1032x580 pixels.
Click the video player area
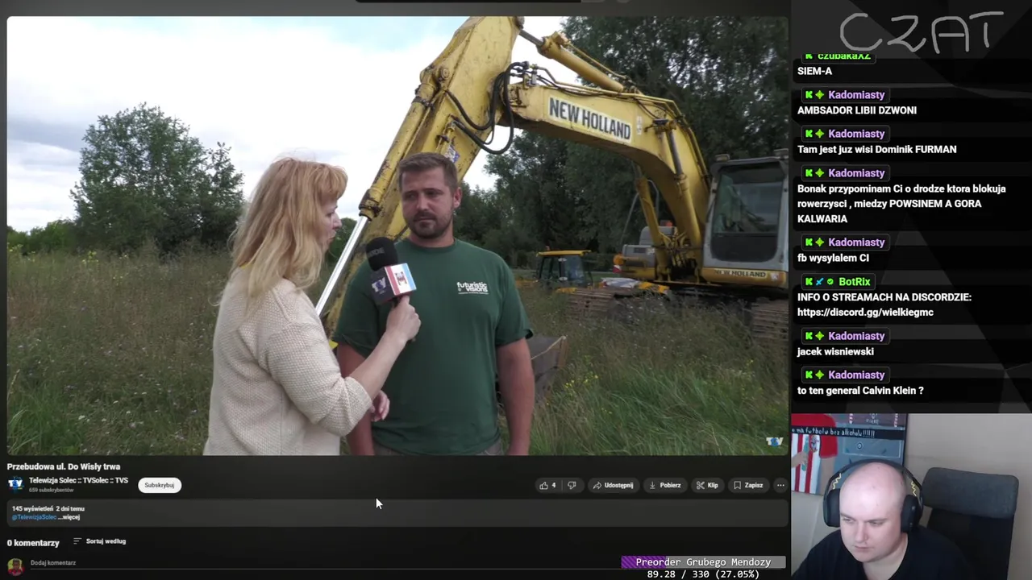[397, 235]
